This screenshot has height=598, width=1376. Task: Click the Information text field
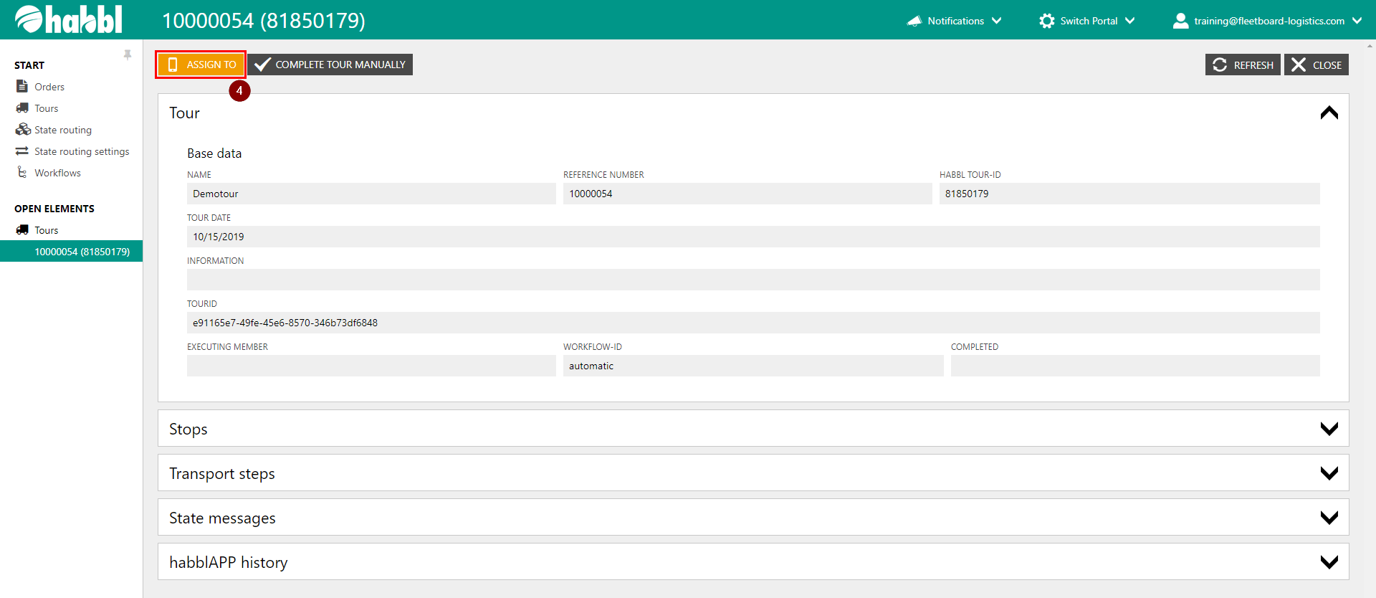point(752,280)
